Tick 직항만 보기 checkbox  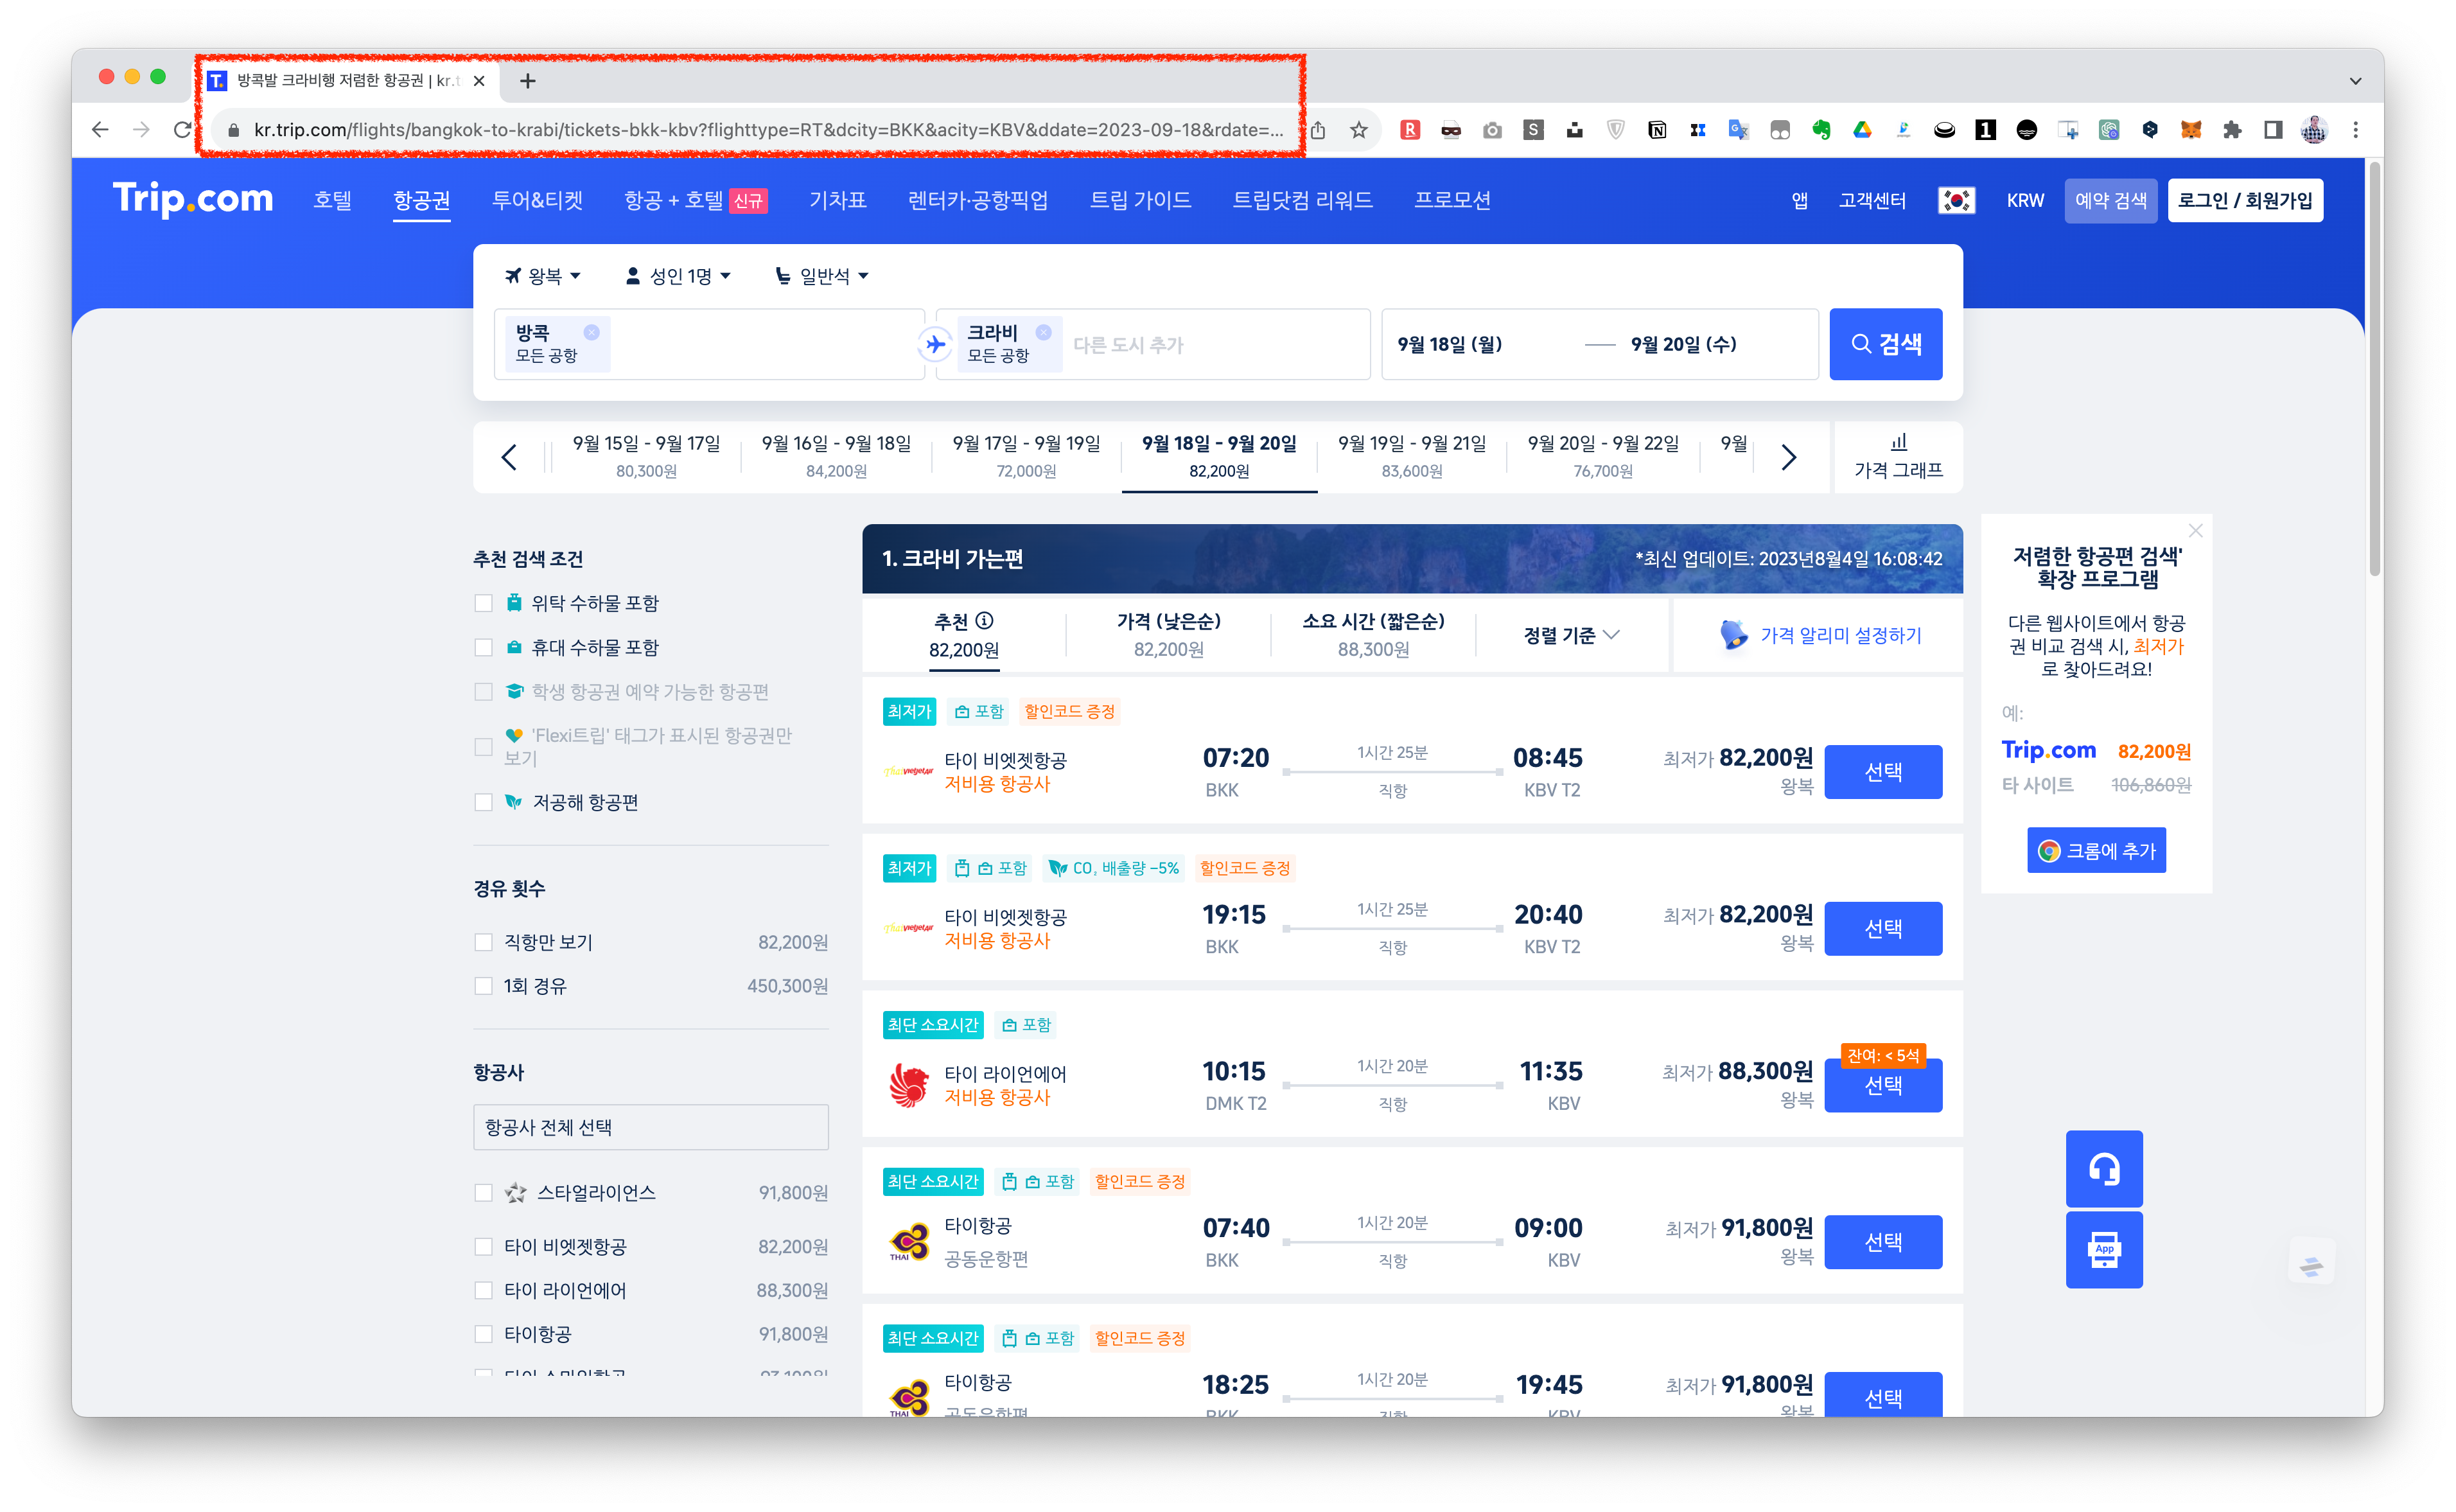(484, 942)
